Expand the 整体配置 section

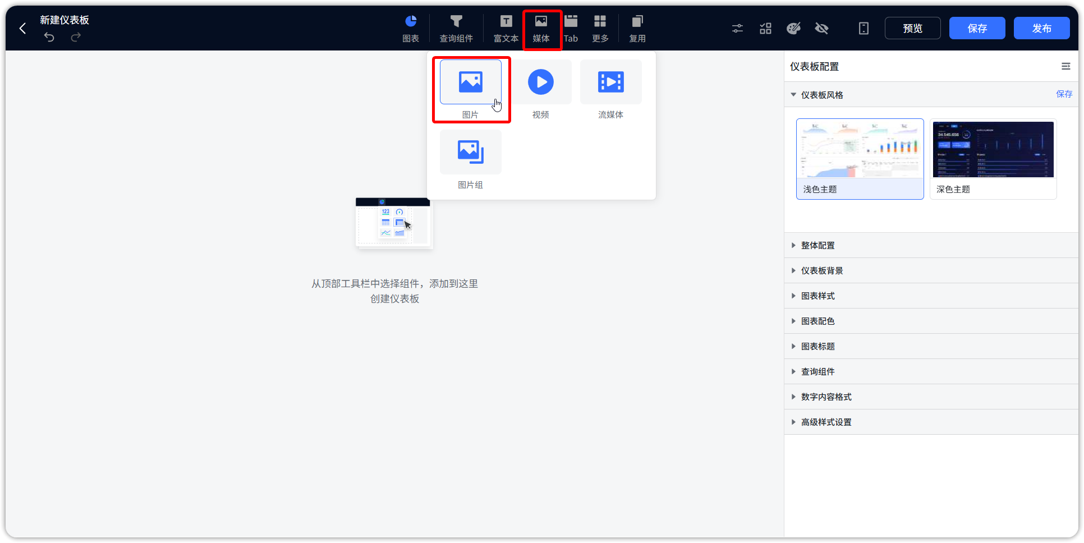point(931,245)
